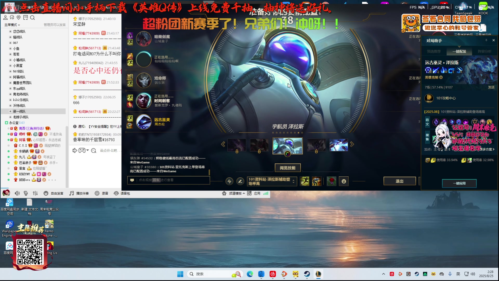Viewport: 499px width, 281px height.
Task: Select the selected astronaut Xerath skin thumbnail
Action: [287, 146]
